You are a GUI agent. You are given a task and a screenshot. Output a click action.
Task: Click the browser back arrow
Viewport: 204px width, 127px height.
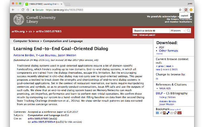(x=13, y=10)
